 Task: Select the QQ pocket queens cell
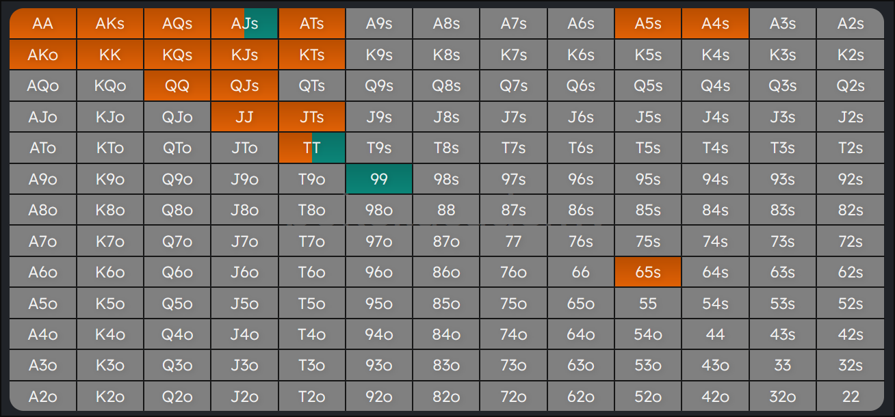click(177, 86)
